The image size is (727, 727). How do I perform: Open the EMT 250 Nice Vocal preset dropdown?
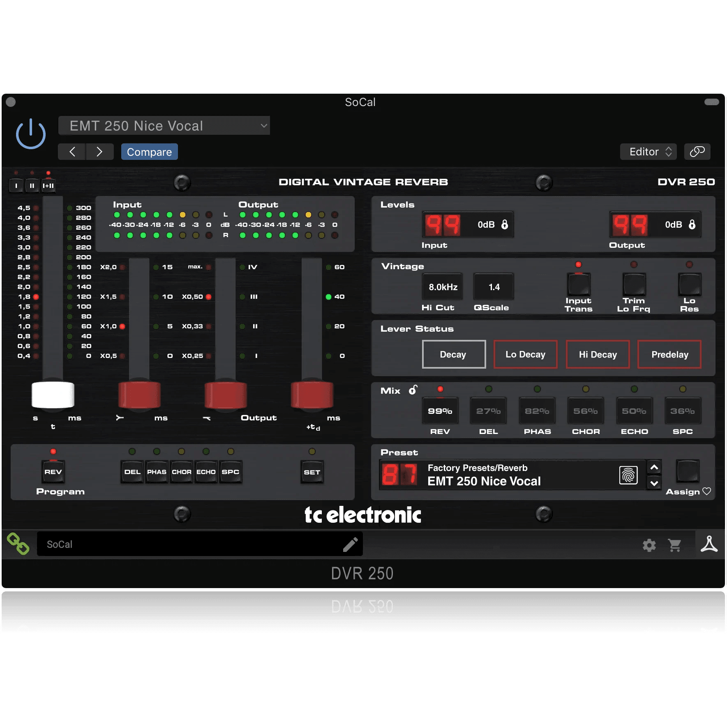pyautogui.click(x=164, y=126)
